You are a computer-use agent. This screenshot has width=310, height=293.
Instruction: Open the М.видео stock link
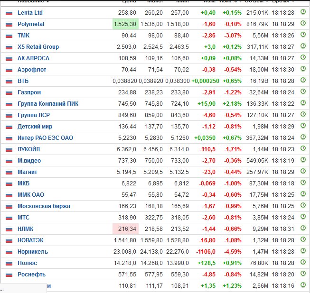pos(29,161)
